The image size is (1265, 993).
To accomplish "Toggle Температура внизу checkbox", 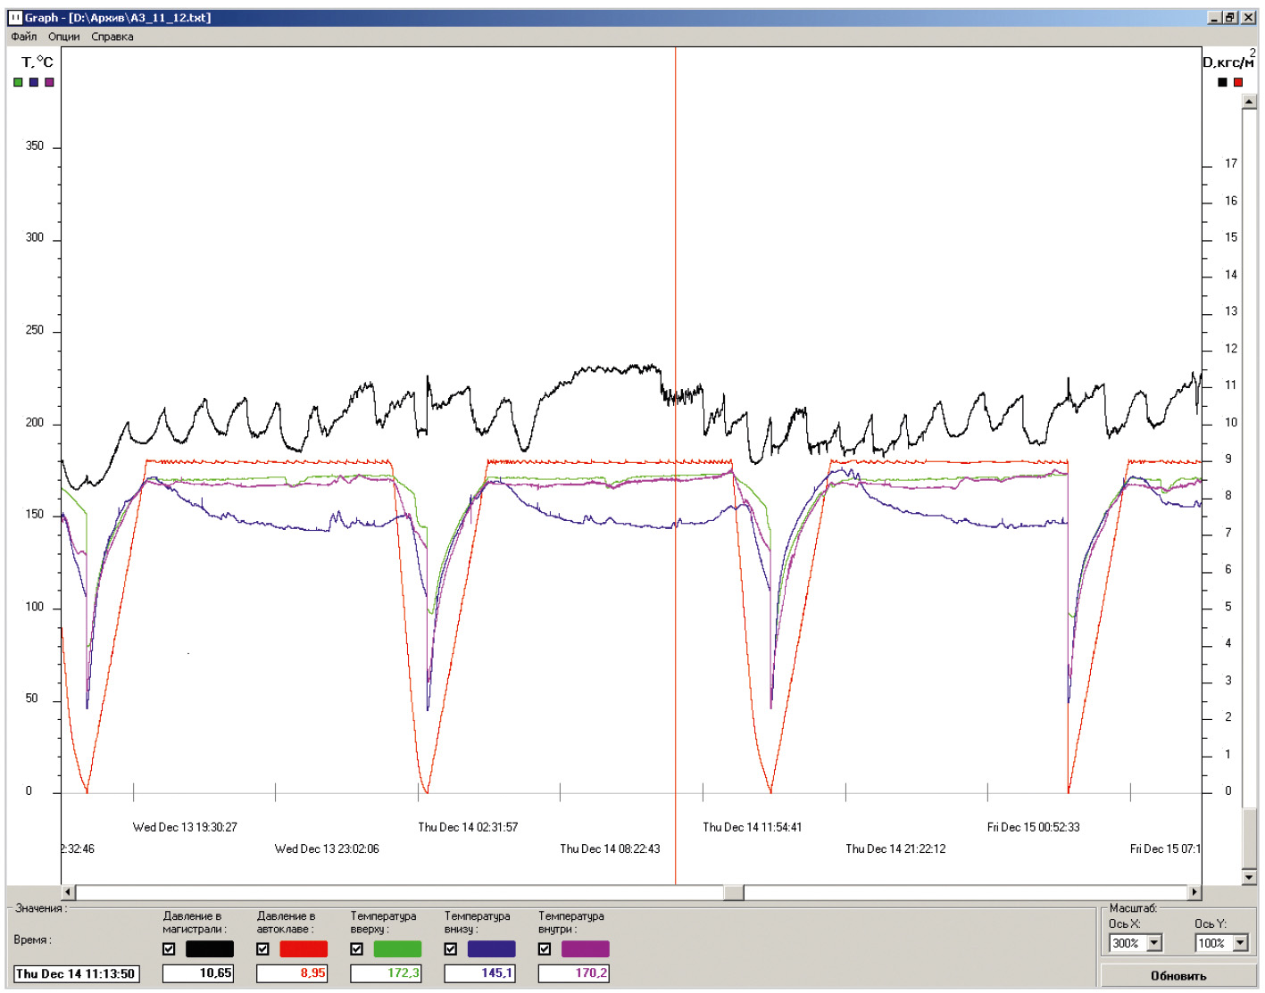I will coord(451,949).
